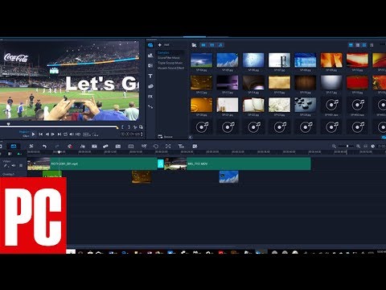Viewport: 386px width, 290px height.
Task: Open the Path library panel
Action: (150, 106)
